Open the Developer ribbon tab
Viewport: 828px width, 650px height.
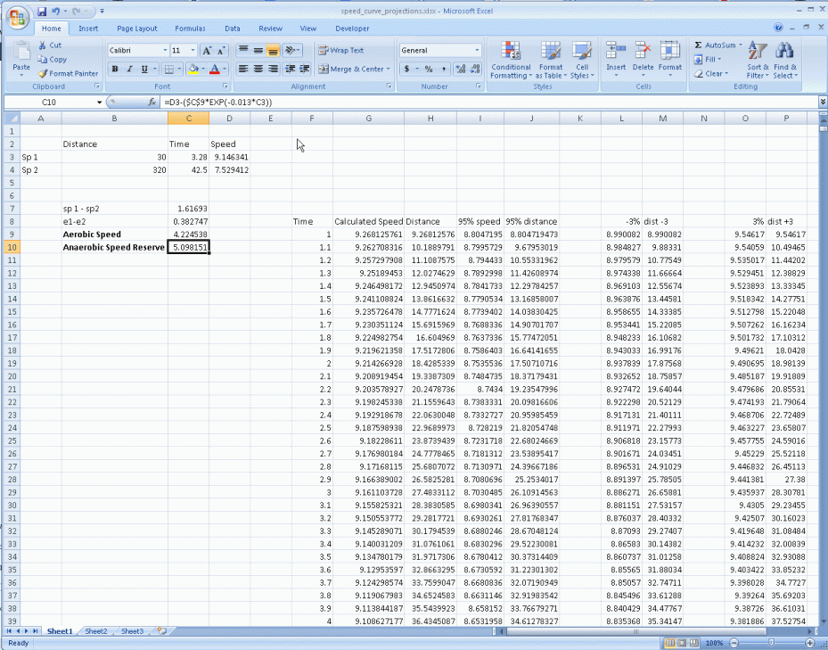coord(352,28)
